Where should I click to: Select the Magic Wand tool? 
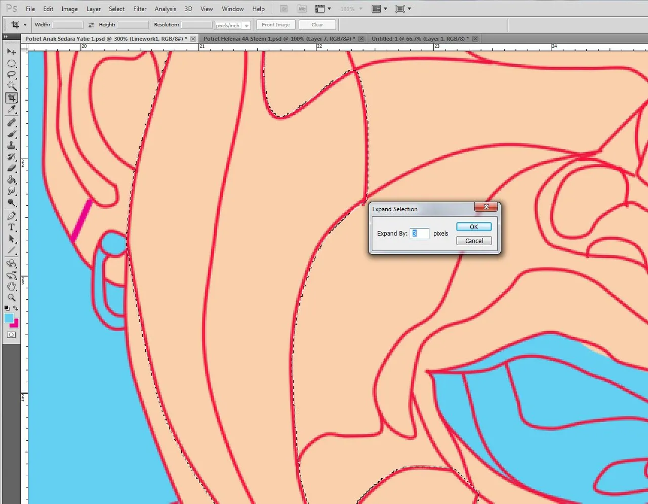tap(11, 86)
